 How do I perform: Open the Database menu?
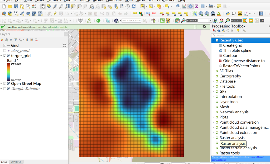pyautogui.click(x=114, y=1)
